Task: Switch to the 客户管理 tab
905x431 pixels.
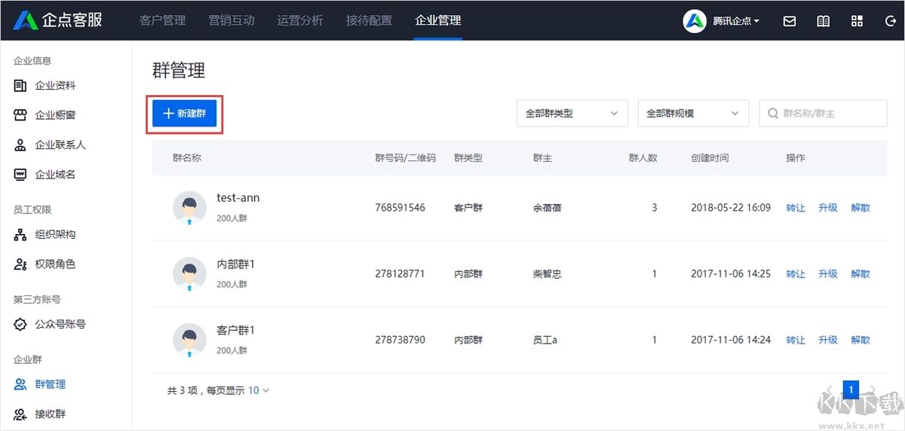Action: pos(162,20)
